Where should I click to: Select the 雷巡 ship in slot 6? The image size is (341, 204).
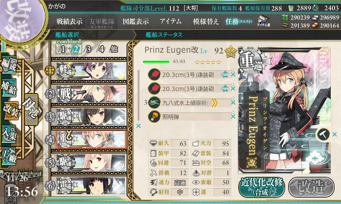(x=91, y=186)
